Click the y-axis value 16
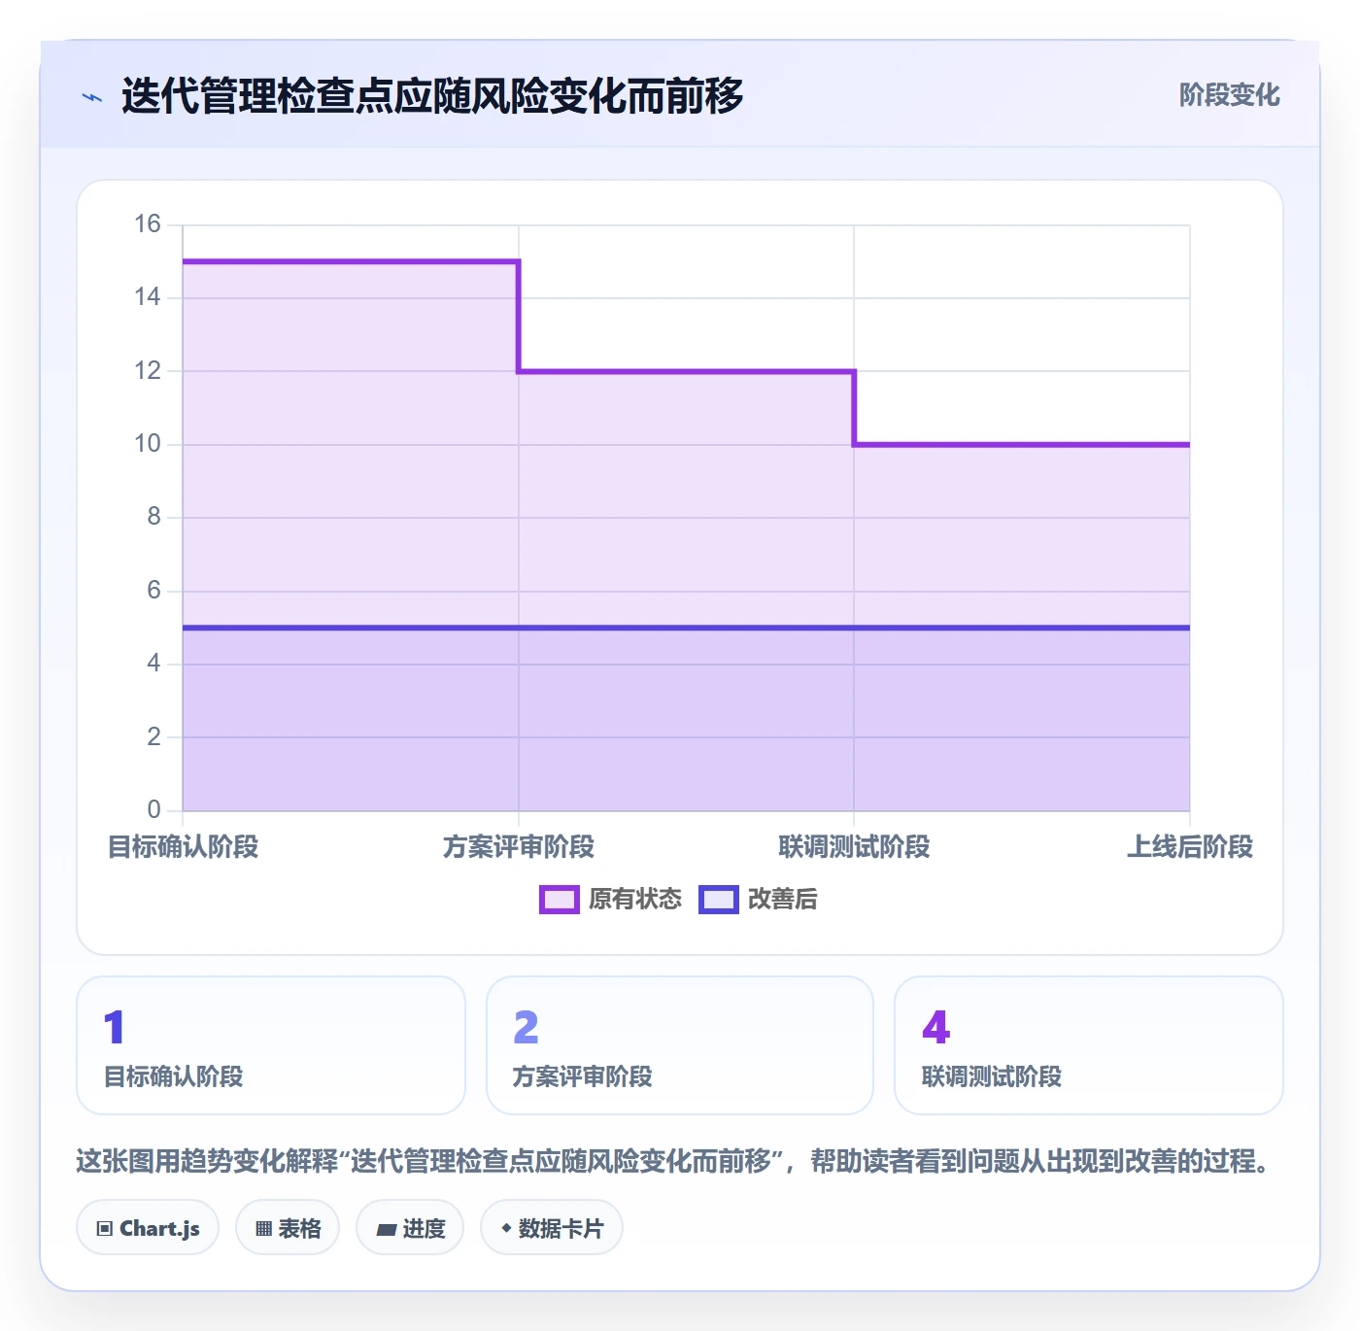Image resolution: width=1360 pixels, height=1331 pixels. (x=148, y=224)
